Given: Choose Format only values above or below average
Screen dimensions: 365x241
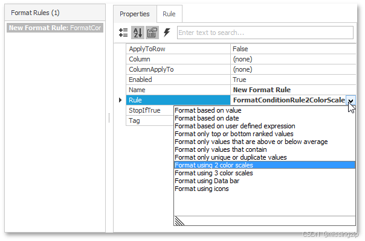Looking at the screenshot, I should 265,142.
